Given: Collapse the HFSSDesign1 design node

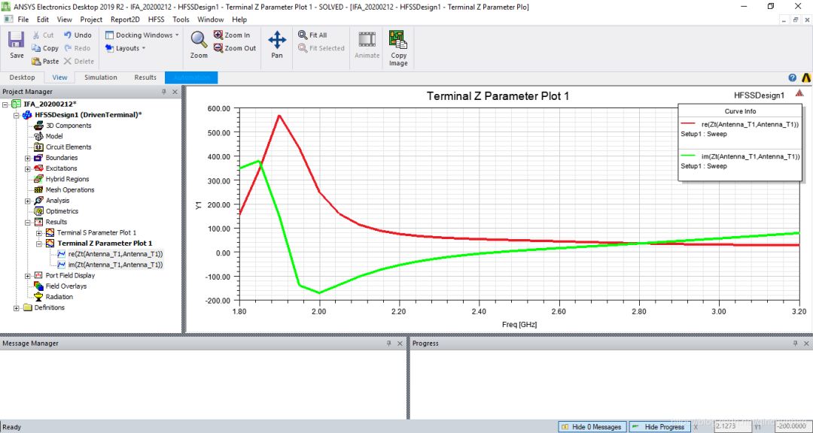Looking at the screenshot, I should click(x=16, y=115).
